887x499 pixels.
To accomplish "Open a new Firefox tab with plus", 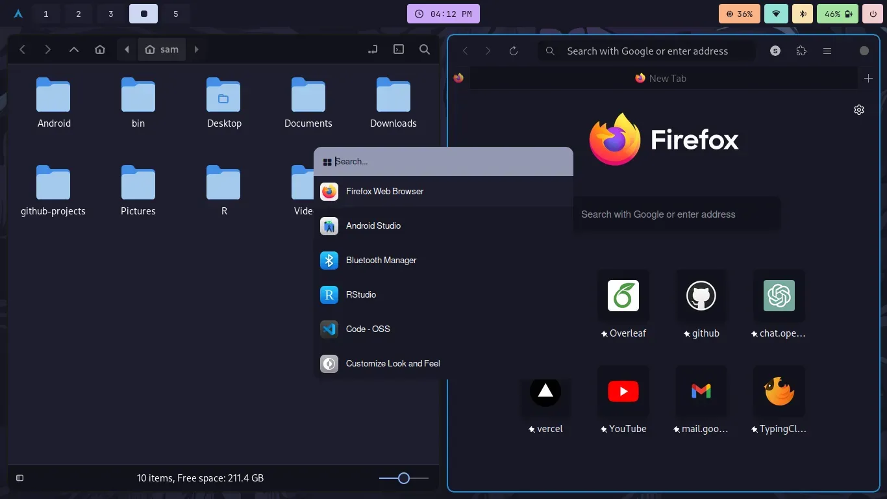I will tap(869, 78).
